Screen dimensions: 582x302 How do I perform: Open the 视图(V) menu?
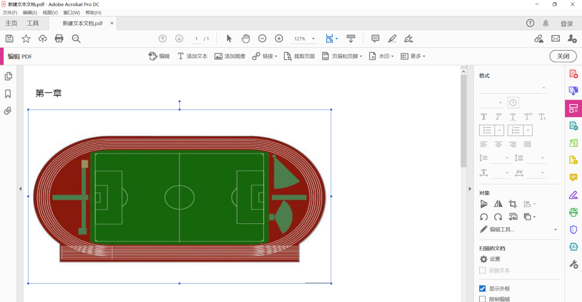pyautogui.click(x=50, y=12)
